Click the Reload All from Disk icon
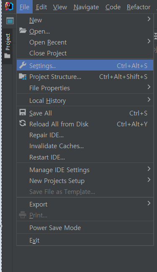The image size is (157, 272). pyautogui.click(x=23, y=123)
